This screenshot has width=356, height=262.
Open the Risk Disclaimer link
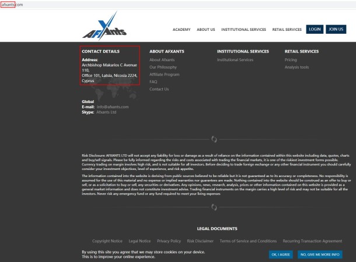coord(200,241)
